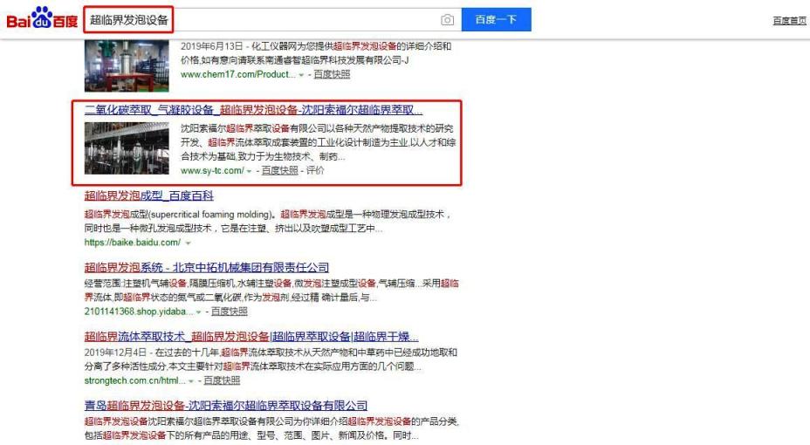The image size is (810, 445).
Task: Expand dropdown arrow next to baike.baidu.com
Action: (x=188, y=243)
